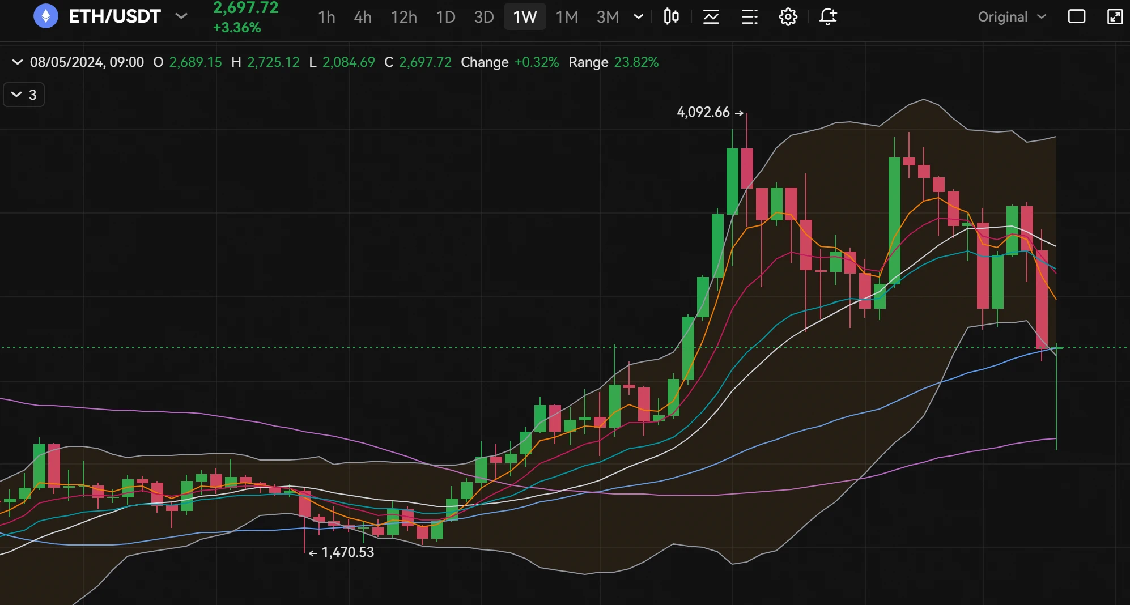Viewport: 1130px width, 605px height.
Task: Click the ETH/USDT pair name
Action: pyautogui.click(x=115, y=16)
